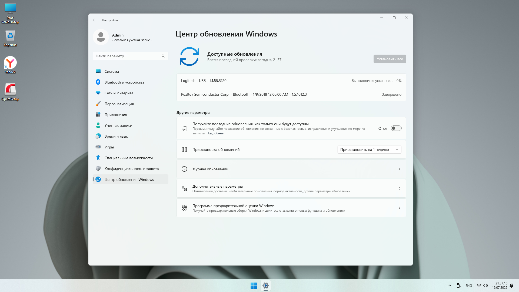Select Сеть и Интернет in the sidebar
Screen dimensions: 519x292
(119, 93)
